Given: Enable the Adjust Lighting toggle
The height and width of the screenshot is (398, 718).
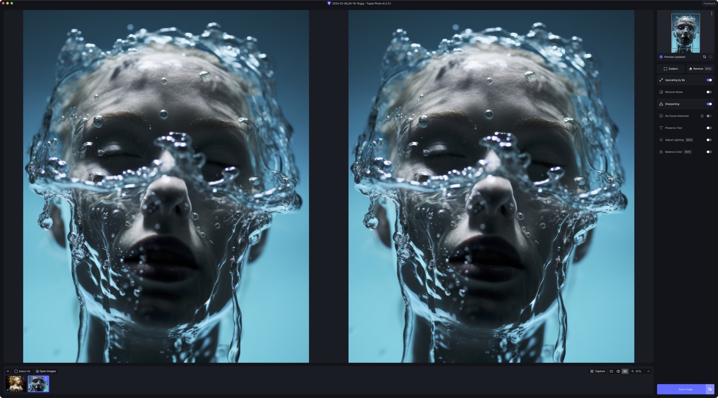Looking at the screenshot, I should click(709, 140).
